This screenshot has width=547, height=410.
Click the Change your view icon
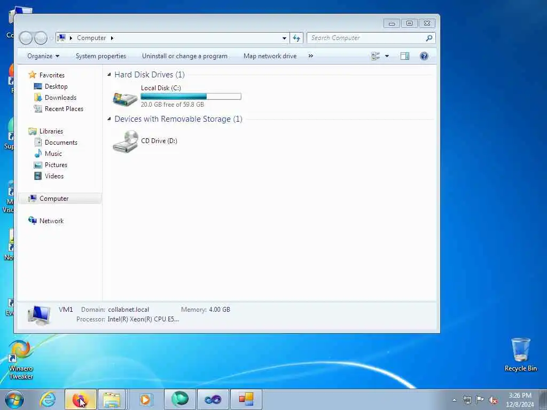pos(376,56)
